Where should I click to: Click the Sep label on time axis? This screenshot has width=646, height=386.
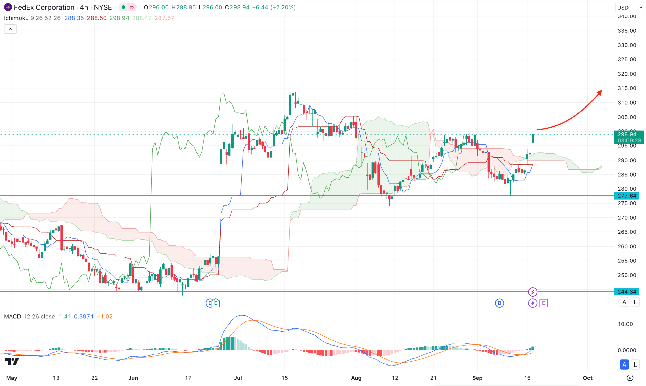[x=477, y=378]
